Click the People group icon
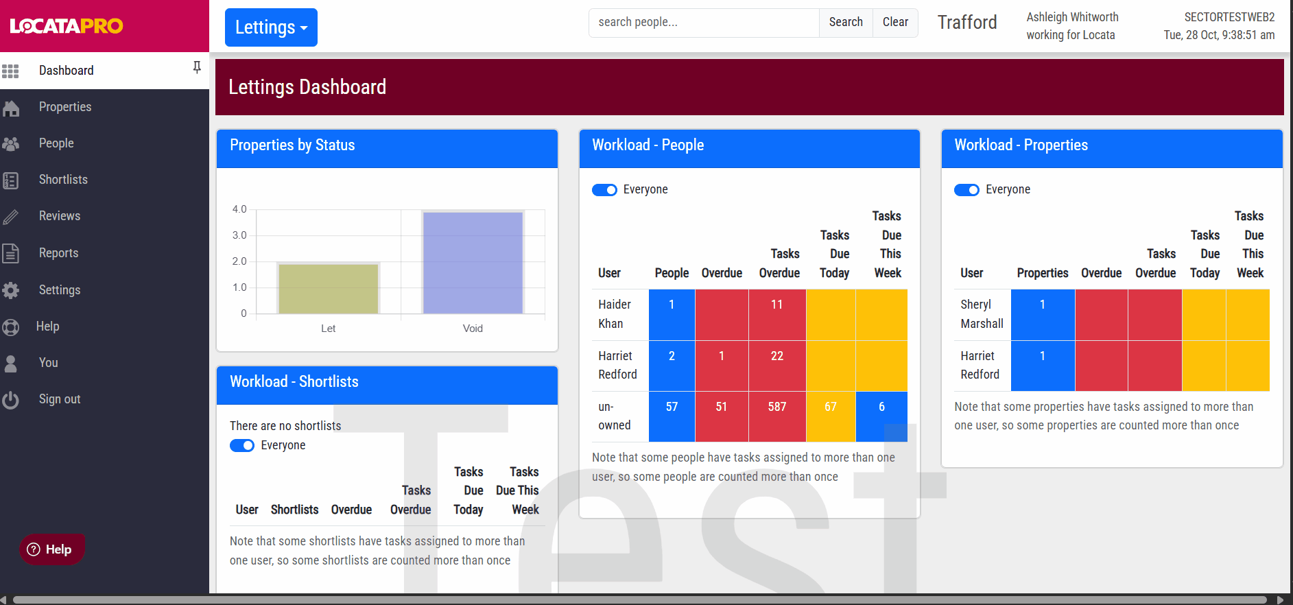Image resolution: width=1293 pixels, height=605 pixels. point(10,144)
